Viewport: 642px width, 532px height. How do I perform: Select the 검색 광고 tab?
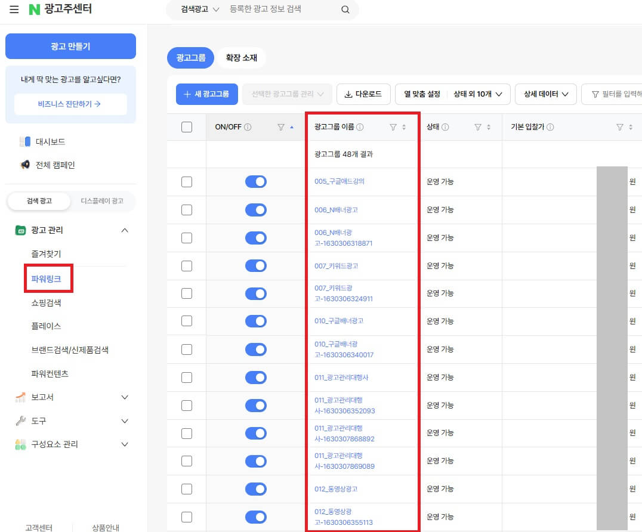(39, 201)
